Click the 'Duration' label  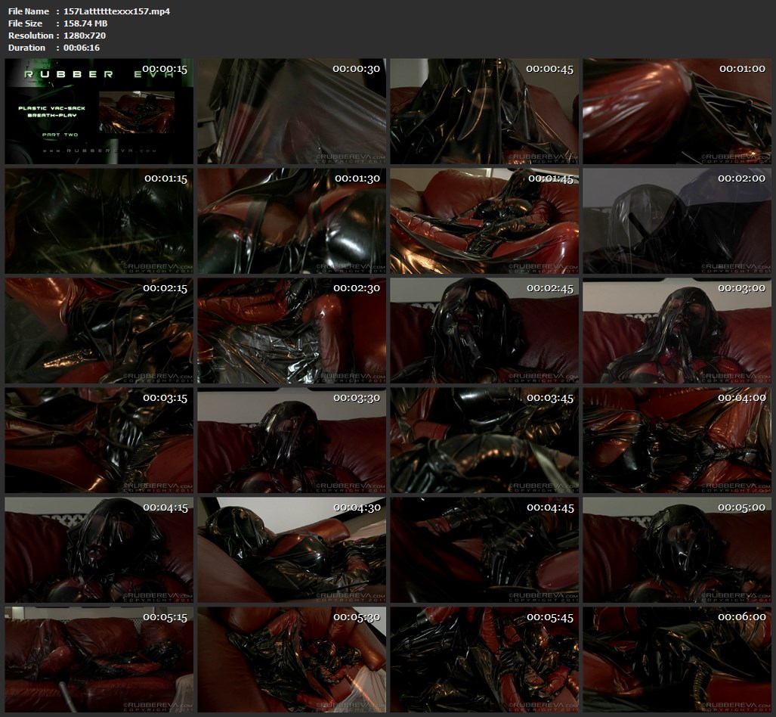coord(26,48)
